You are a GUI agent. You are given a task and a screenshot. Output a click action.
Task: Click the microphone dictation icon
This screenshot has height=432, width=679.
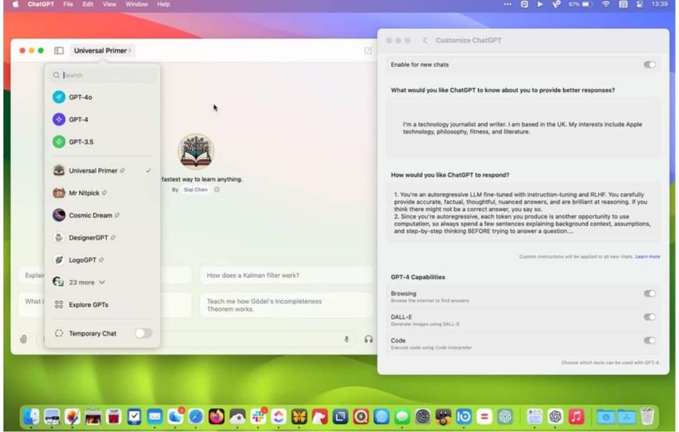[346, 339]
